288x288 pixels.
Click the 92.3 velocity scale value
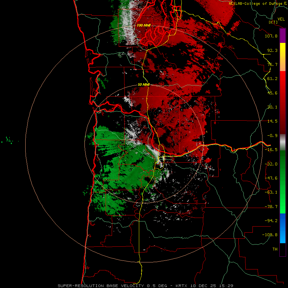point(272,50)
